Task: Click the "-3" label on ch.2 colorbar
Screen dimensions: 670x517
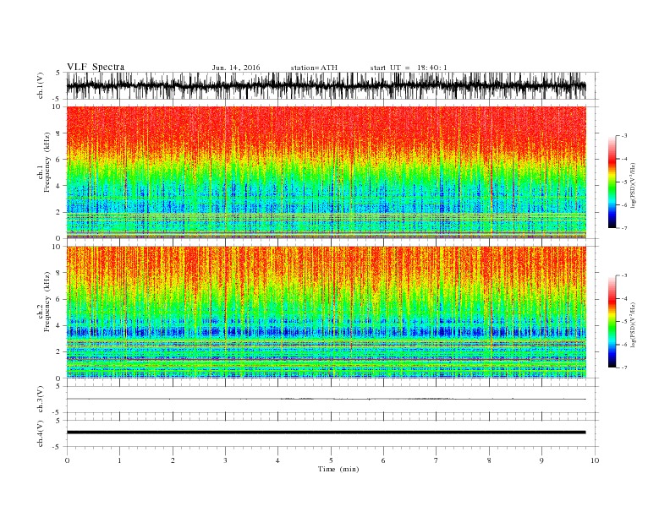Action: pos(623,275)
